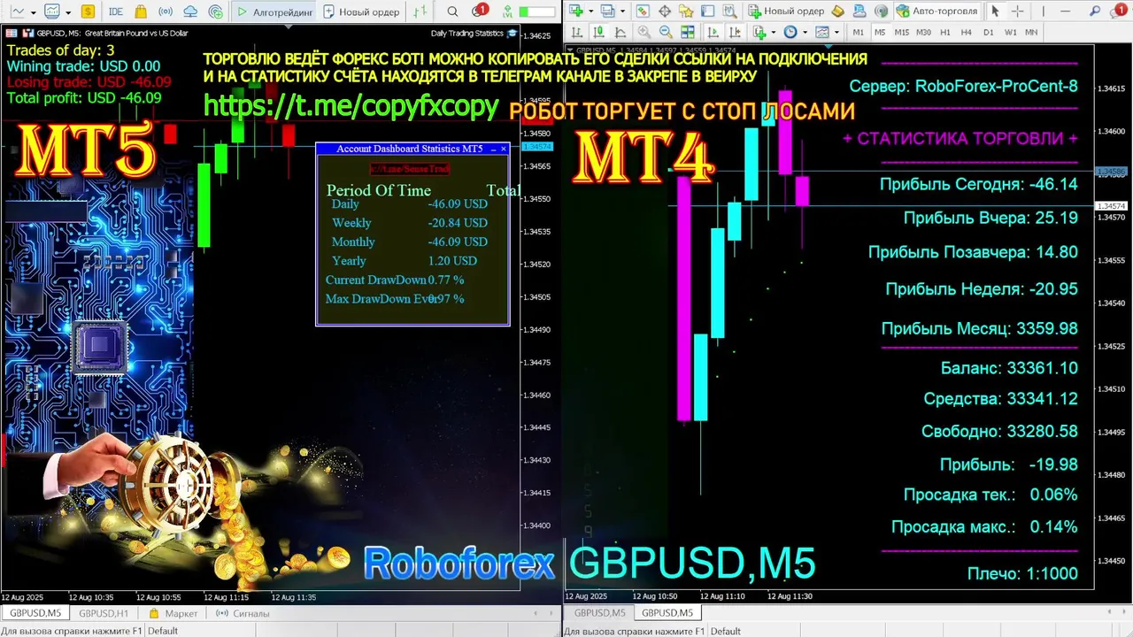Screen dimensions: 1133x637
Task: Switch to GBPUSD,H1 tab in MT5
Action: 104,613
